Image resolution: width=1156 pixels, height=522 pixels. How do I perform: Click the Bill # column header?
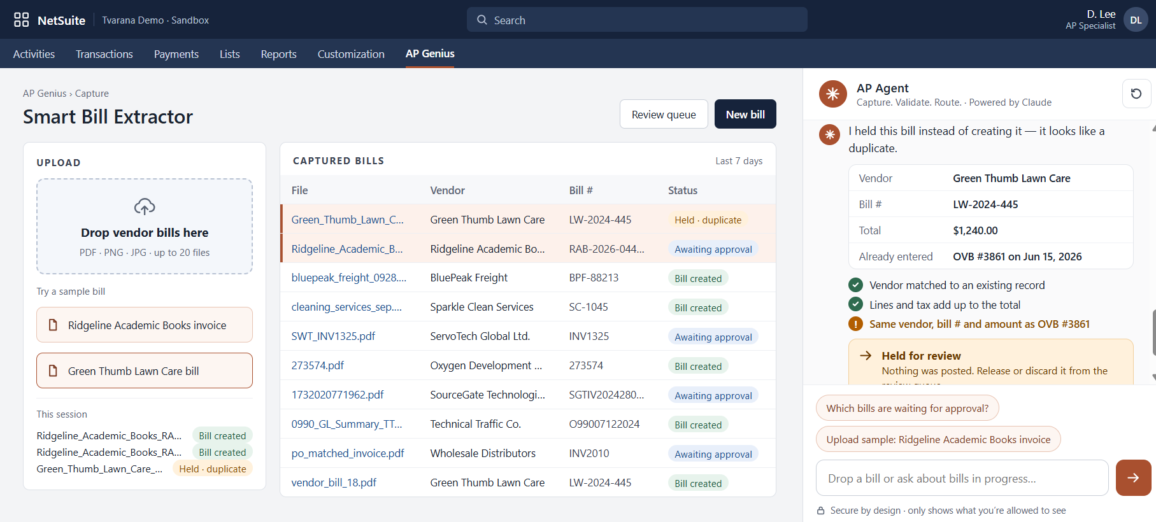pyautogui.click(x=580, y=190)
